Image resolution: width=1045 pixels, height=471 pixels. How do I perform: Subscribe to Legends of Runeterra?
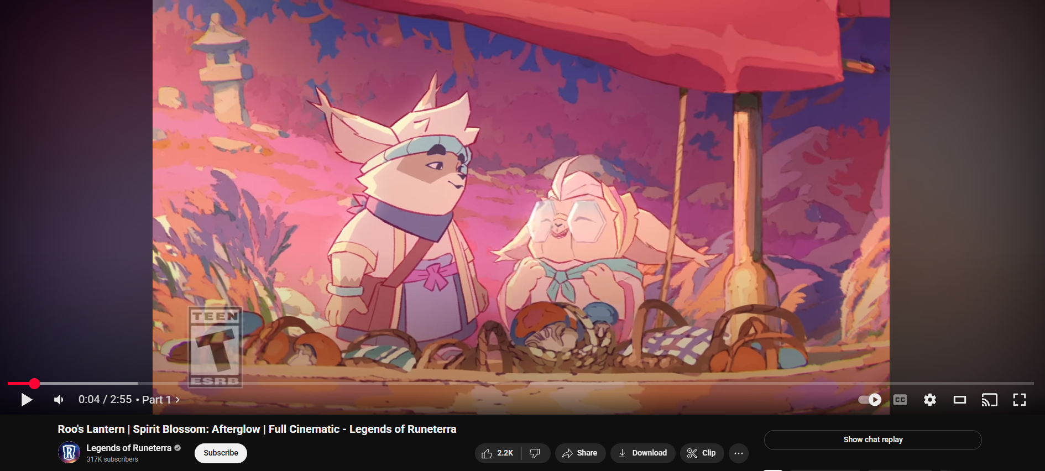221,453
